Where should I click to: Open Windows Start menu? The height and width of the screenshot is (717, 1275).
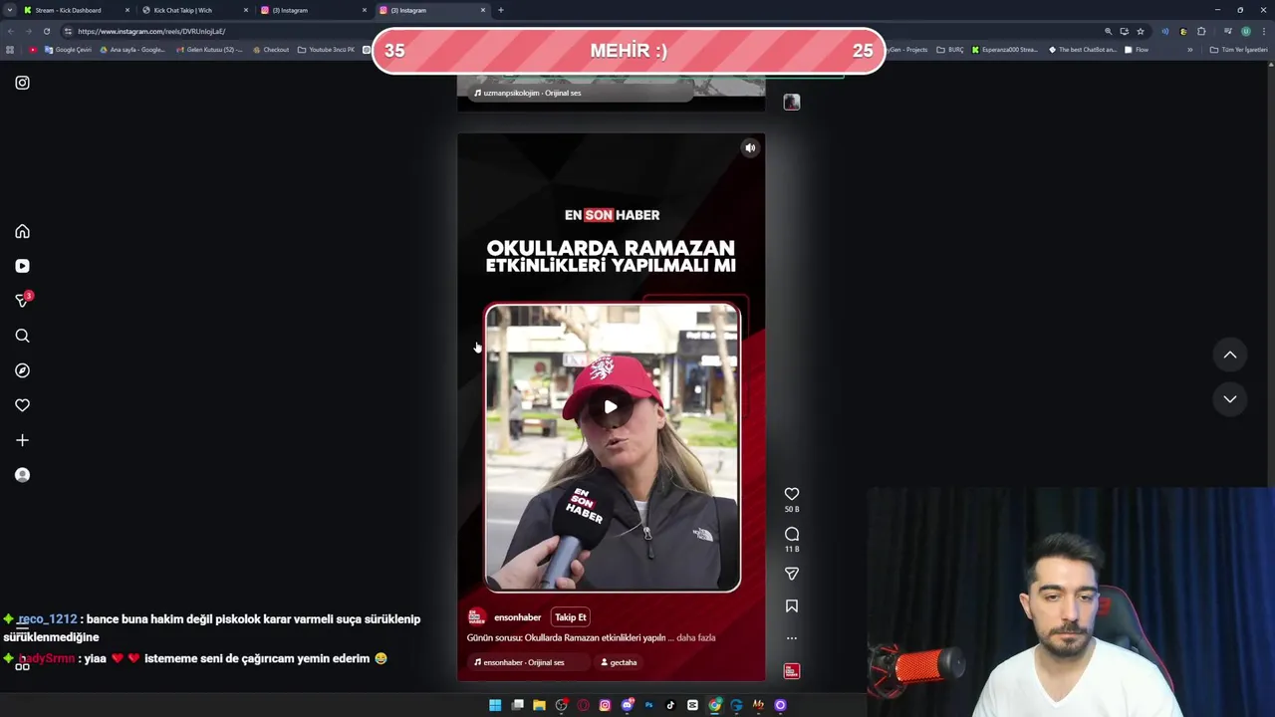(495, 705)
